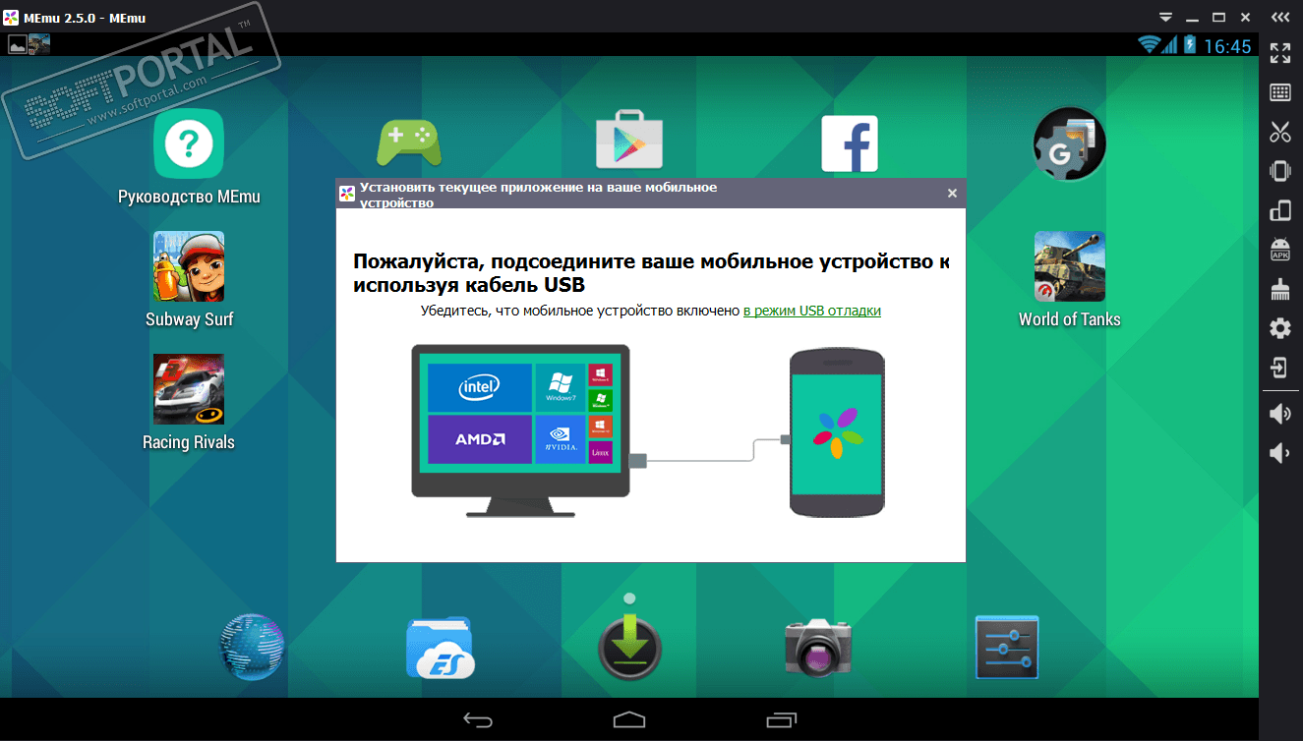
Task: Open the globe Browser app in dock
Action: pyautogui.click(x=252, y=648)
